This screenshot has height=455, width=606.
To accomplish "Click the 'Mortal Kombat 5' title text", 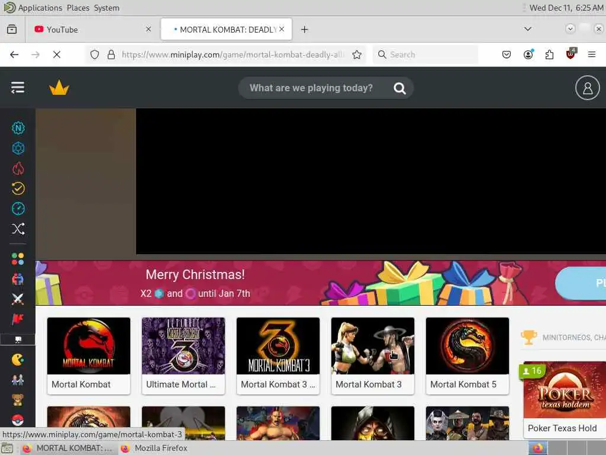I will (x=463, y=384).
